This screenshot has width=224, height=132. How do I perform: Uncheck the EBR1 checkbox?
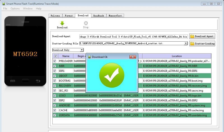tap(55, 71)
